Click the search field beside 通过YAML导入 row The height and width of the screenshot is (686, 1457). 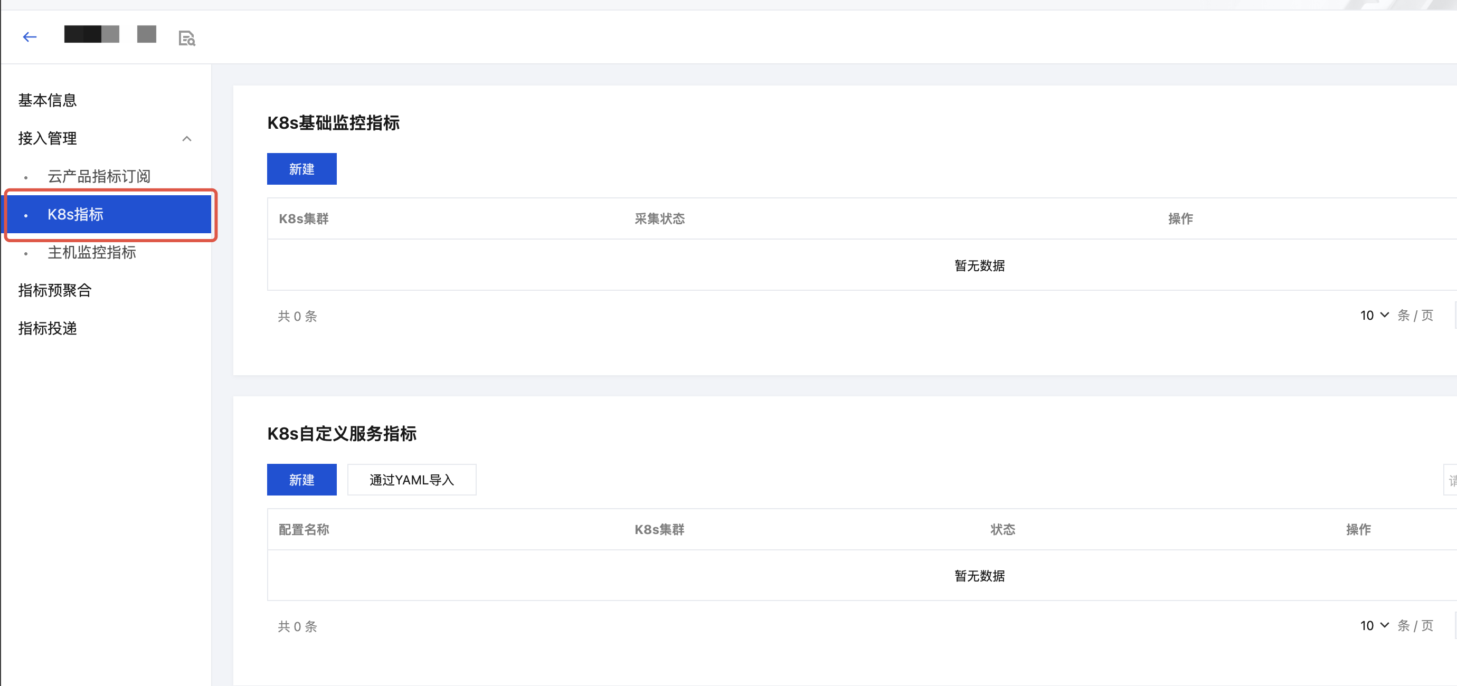pyautogui.click(x=1450, y=480)
